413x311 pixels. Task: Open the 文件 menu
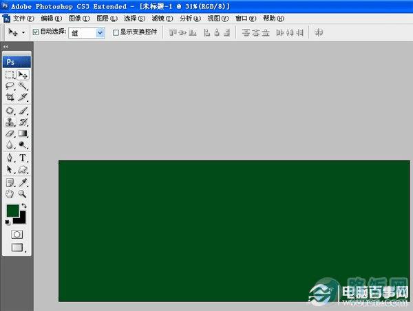click(23, 19)
